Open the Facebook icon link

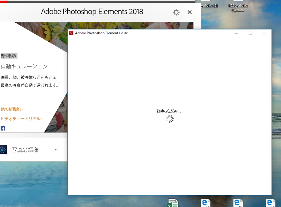(3, 128)
